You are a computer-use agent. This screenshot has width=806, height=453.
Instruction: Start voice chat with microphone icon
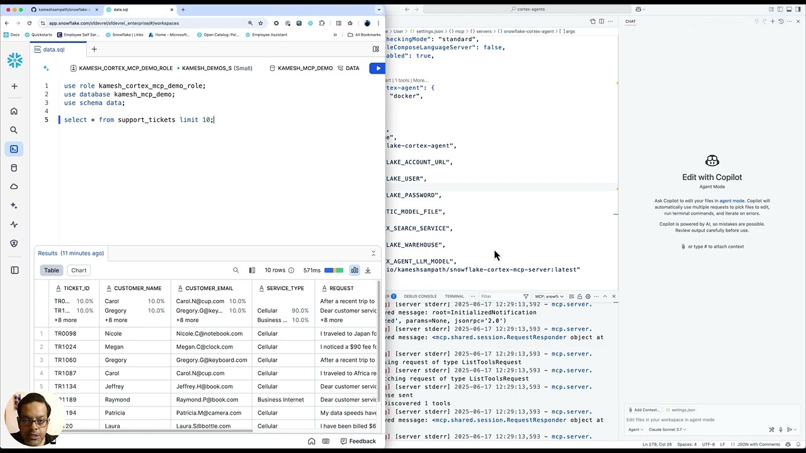pos(781,430)
